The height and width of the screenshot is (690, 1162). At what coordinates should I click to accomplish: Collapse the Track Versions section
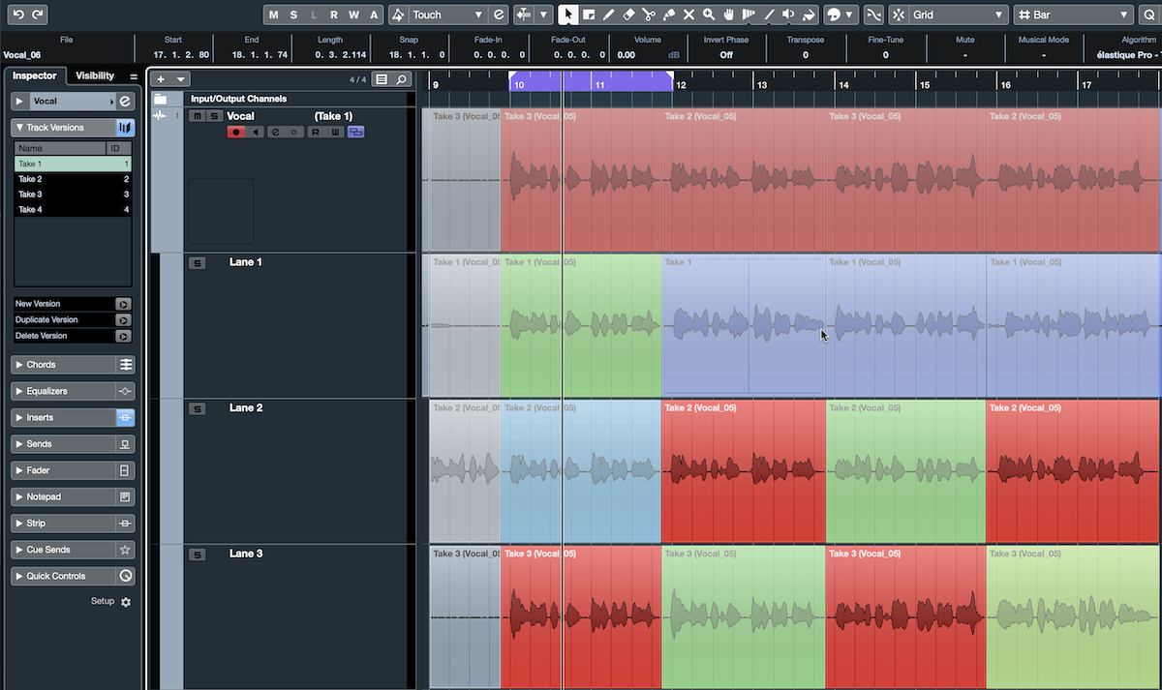pos(20,127)
